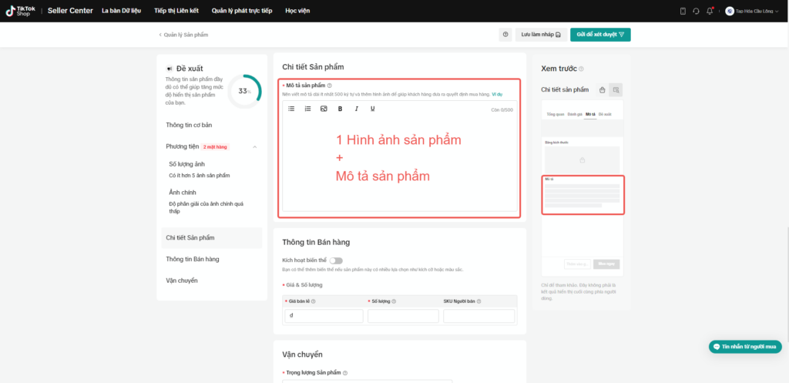
Task: Click Lưu làm nháp button
Action: click(x=541, y=35)
